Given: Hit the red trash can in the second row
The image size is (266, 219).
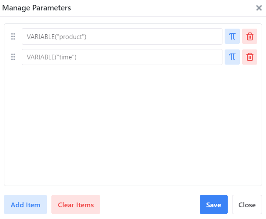Looking at the screenshot, I should pos(249,57).
